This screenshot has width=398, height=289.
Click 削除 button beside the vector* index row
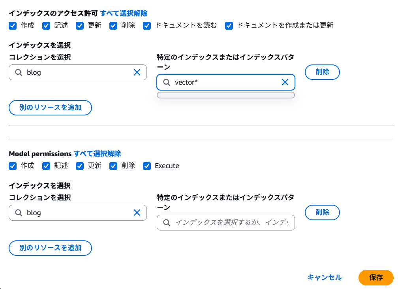coord(322,72)
